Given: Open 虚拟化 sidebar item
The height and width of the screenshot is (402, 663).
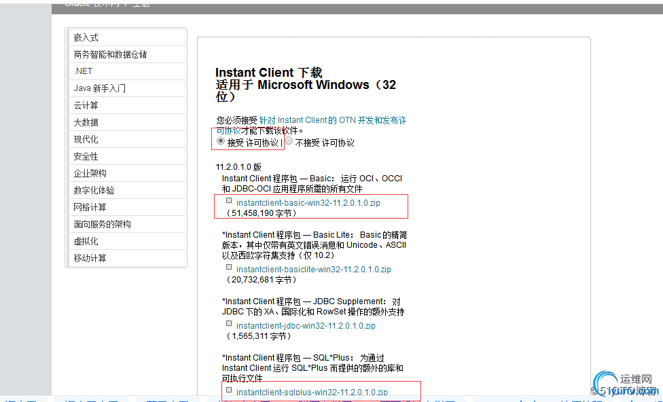Looking at the screenshot, I should (x=127, y=241).
